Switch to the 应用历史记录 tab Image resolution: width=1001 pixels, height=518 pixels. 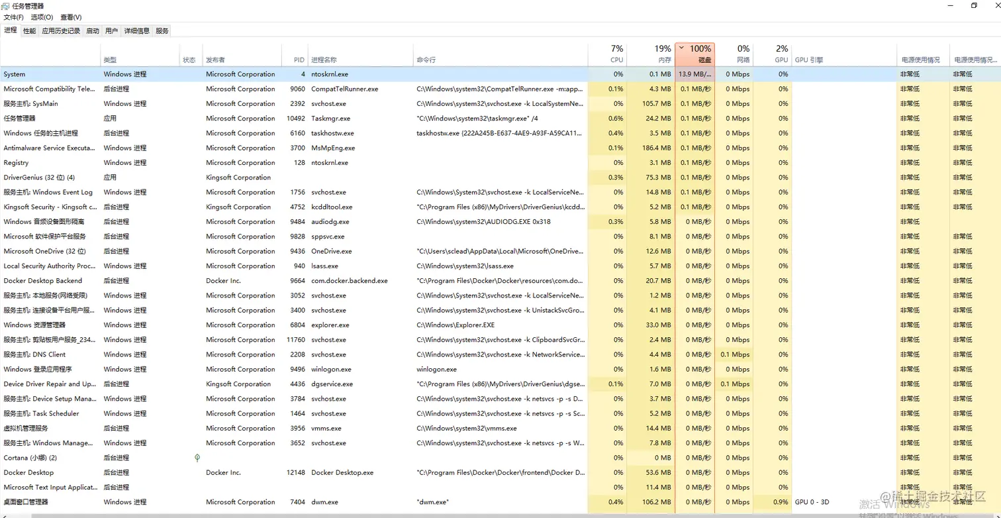click(61, 30)
